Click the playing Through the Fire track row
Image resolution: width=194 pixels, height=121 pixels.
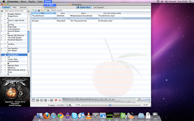pyautogui.click(x=91, y=18)
